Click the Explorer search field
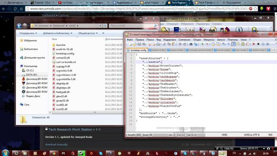Image resolution: width=277 pixels, height=156 pixels. click(x=133, y=26)
